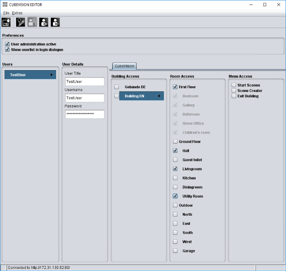Maximize the CubeVision Editor window
Screen dimensions: 286x271
click(265, 5)
